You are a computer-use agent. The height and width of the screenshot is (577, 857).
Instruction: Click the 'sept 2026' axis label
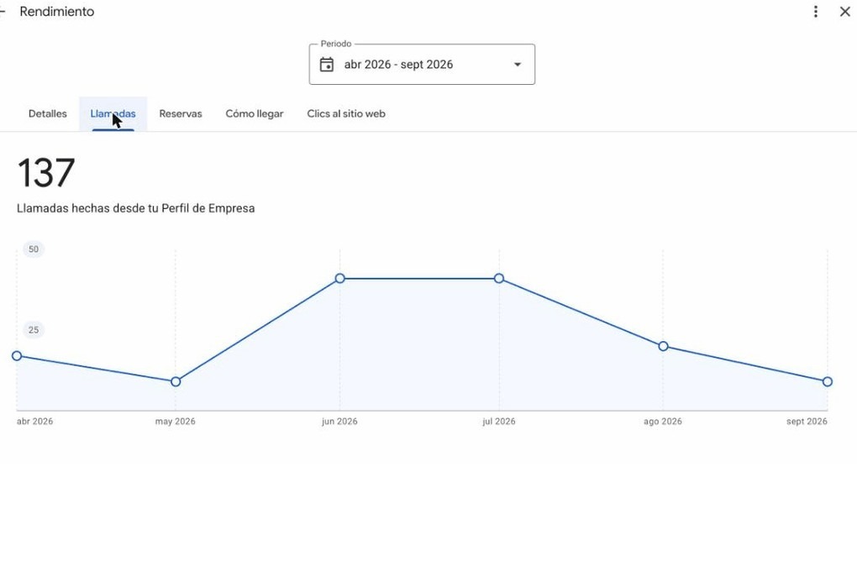coord(807,422)
